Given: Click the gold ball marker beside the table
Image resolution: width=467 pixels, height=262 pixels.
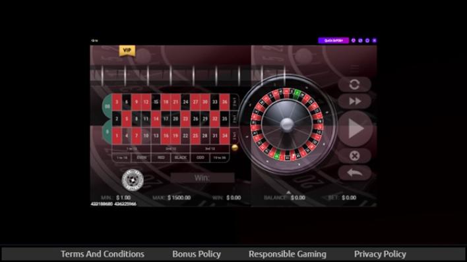Looking at the screenshot, I should coord(235,147).
